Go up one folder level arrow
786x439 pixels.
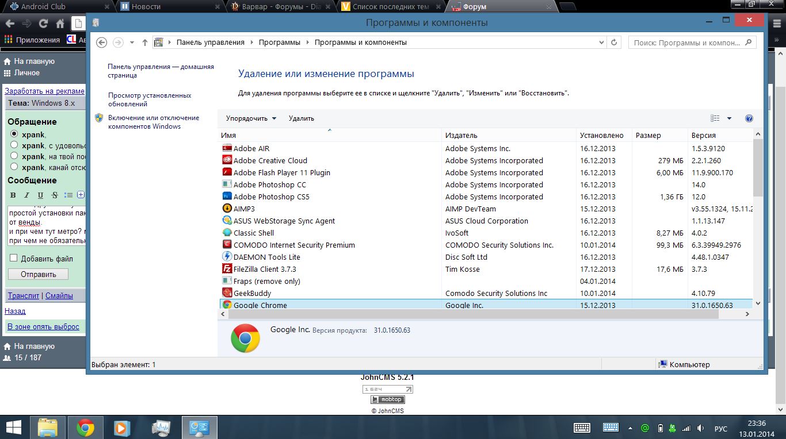tap(145, 43)
